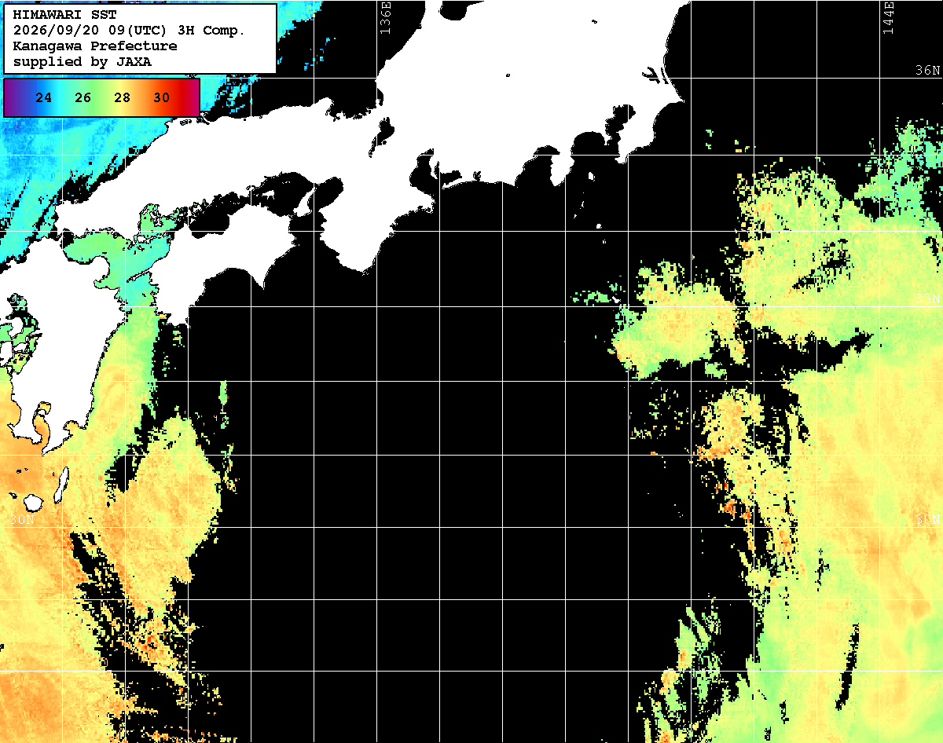Viewport: 943px width, 743px height.
Task: Click the 136E longitude label
Action: (x=385, y=17)
